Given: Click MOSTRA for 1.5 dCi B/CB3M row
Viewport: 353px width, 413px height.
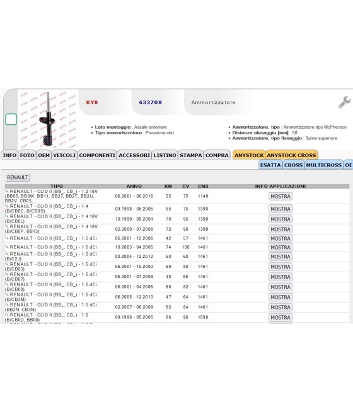Looking at the screenshot, I should pyautogui.click(x=281, y=297).
